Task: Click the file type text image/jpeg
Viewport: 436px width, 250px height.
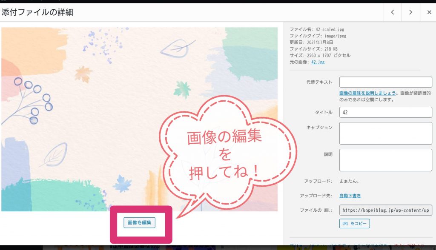Action: (x=336, y=36)
